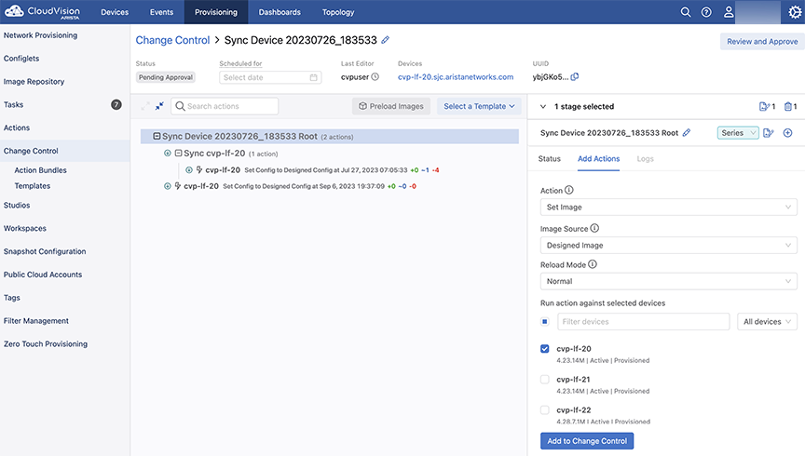Open Zero Touch Provisioning in sidebar
The width and height of the screenshot is (805, 456).
46,344
